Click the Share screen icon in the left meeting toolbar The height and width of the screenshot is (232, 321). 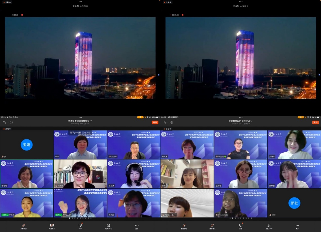click(80, 226)
